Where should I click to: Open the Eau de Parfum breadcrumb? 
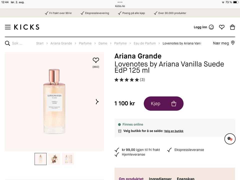[144, 43]
